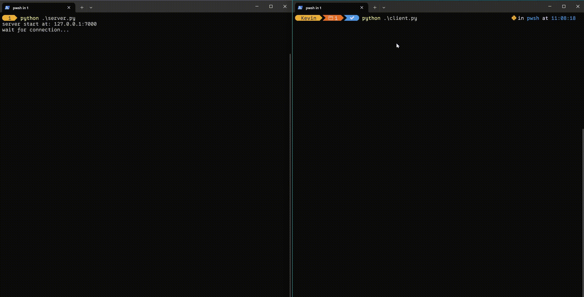Select the 'pwsh in 1' tab in left window
The width and height of the screenshot is (584, 297).
click(x=38, y=8)
